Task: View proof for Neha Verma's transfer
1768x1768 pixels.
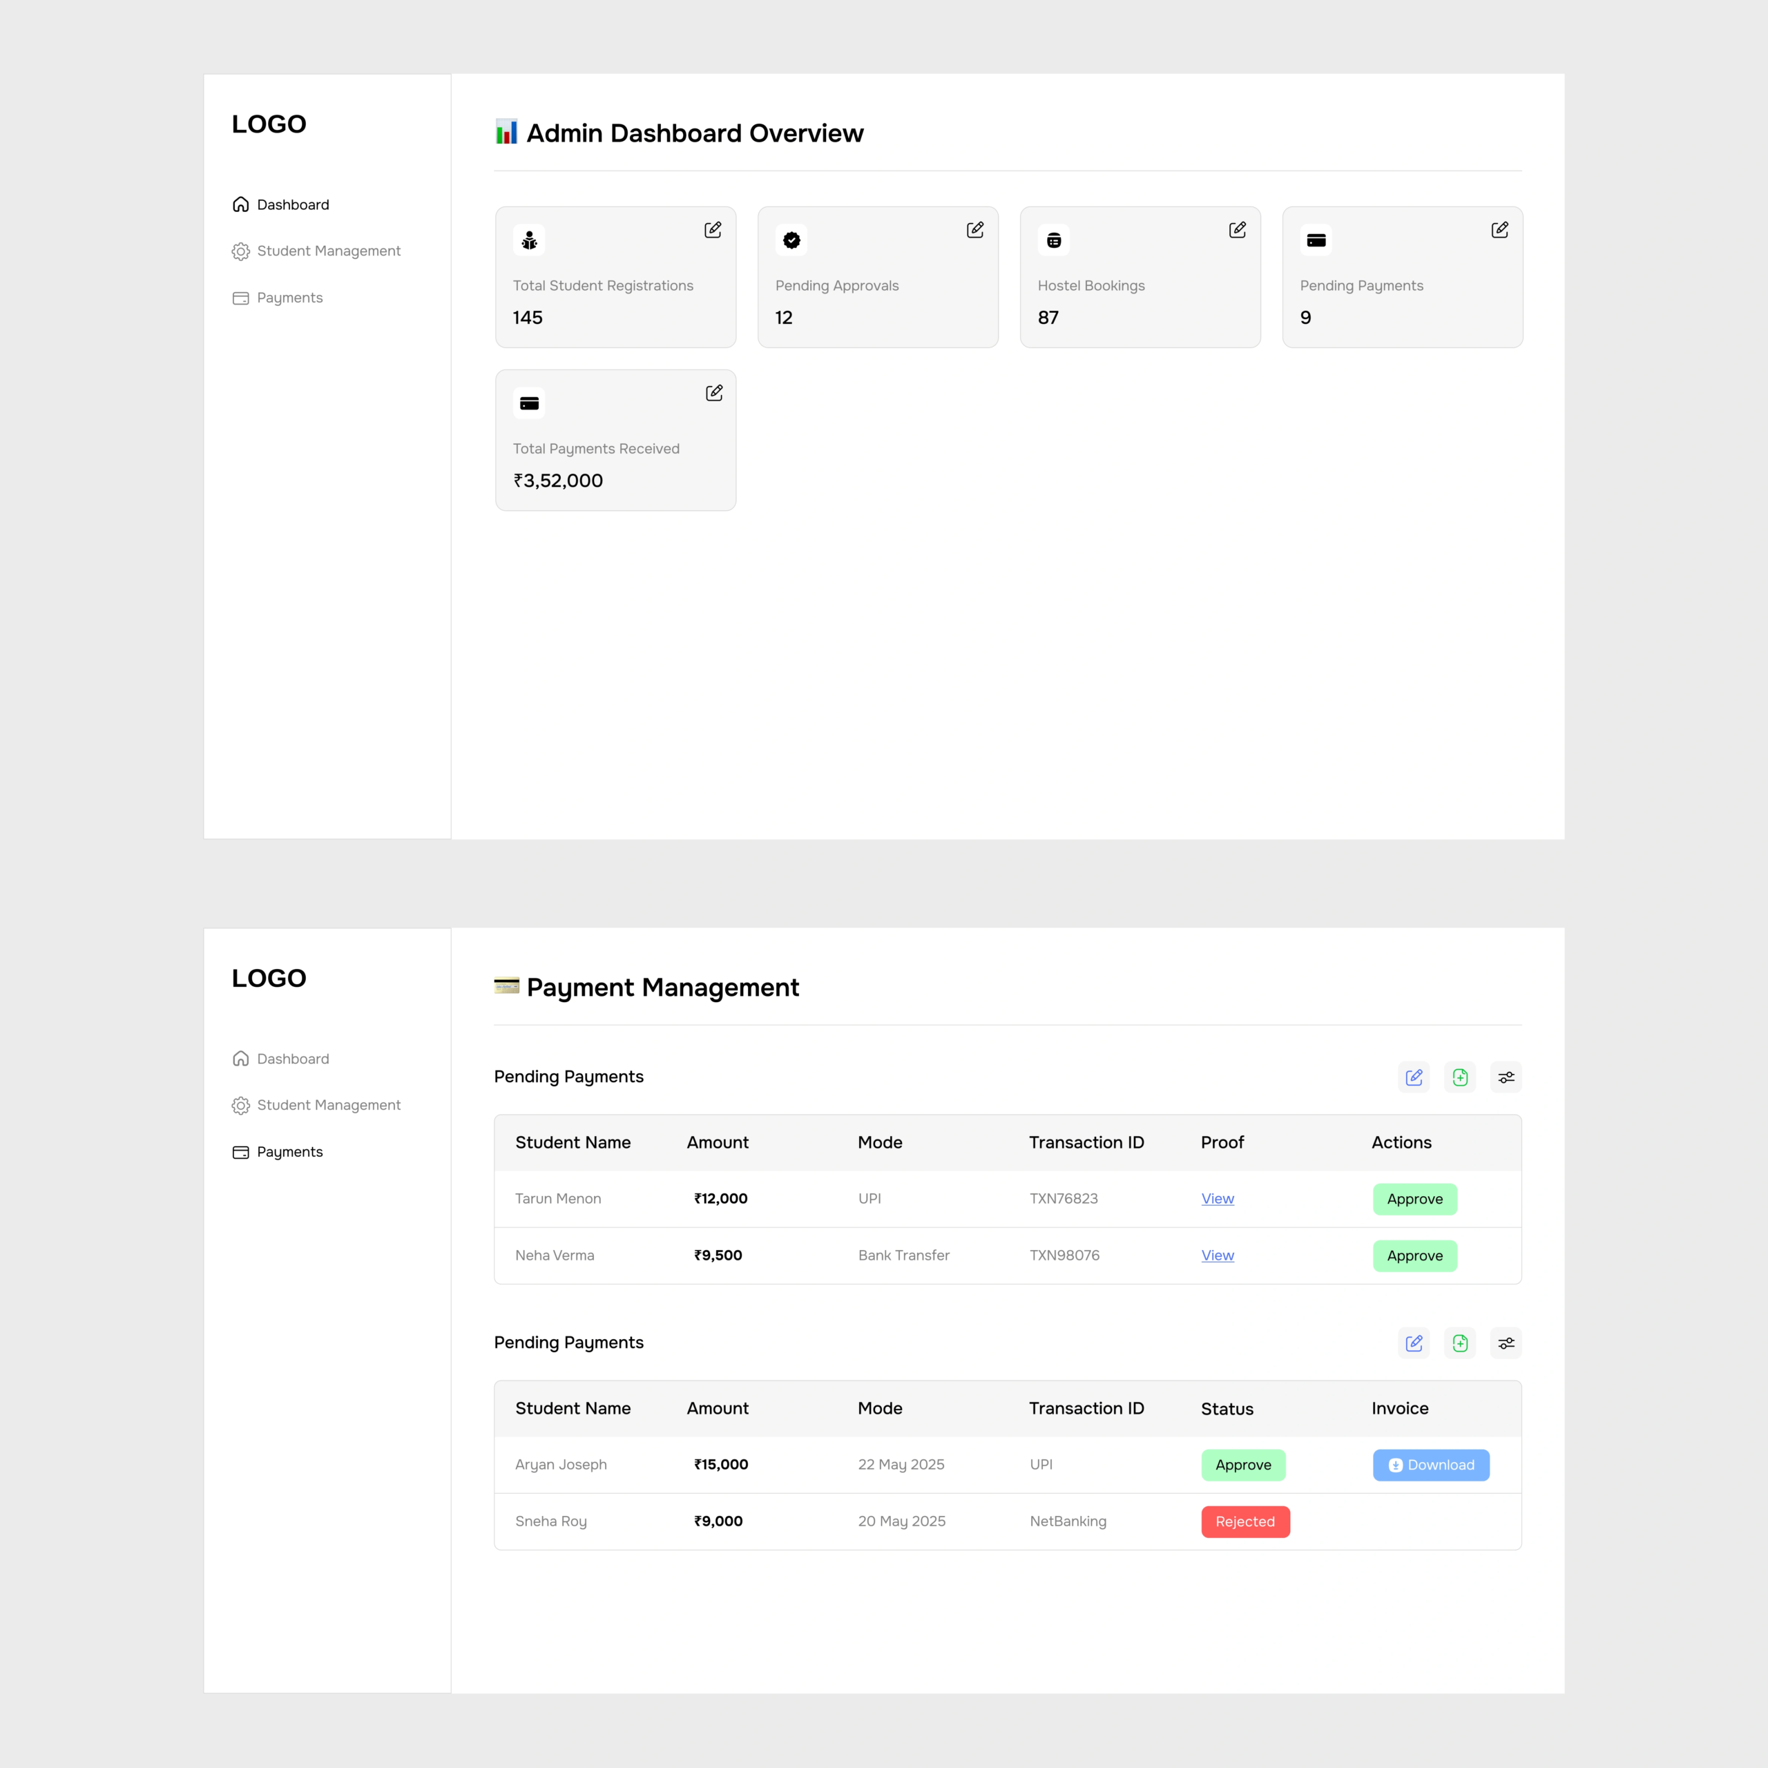Action: click(1217, 1256)
